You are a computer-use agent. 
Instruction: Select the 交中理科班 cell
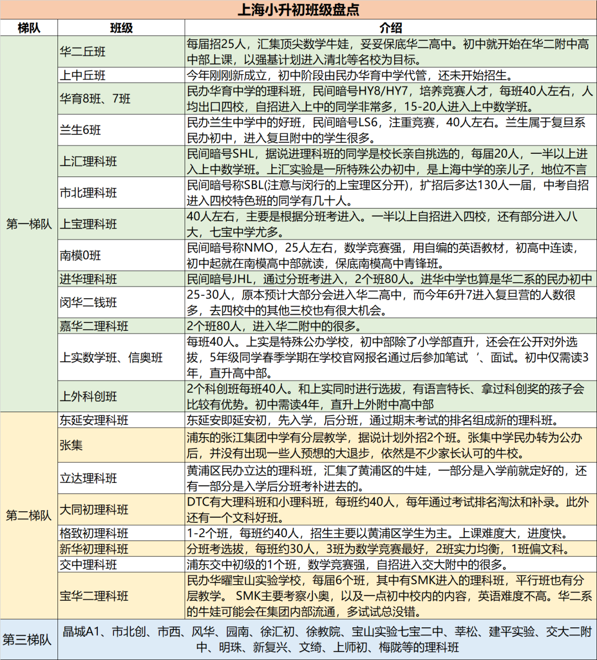pyautogui.click(x=121, y=564)
